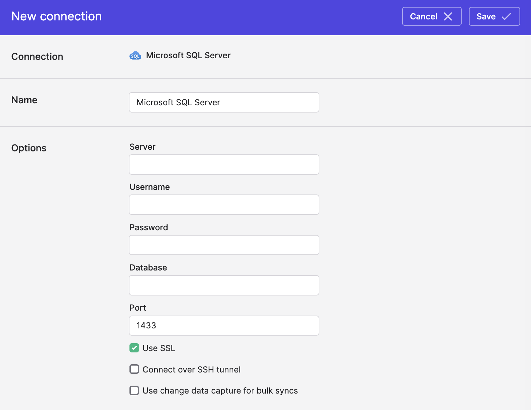This screenshot has height=410, width=531.
Task: Select the Username input box
Action: point(224,205)
